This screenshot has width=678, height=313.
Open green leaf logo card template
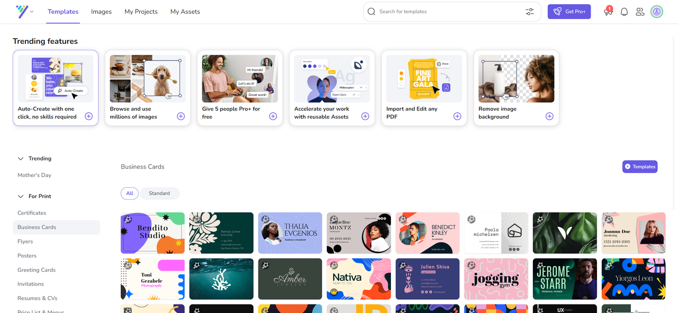tap(565, 233)
